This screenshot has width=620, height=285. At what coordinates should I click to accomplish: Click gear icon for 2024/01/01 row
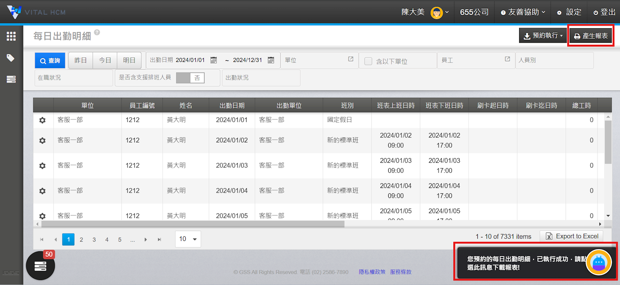43,120
